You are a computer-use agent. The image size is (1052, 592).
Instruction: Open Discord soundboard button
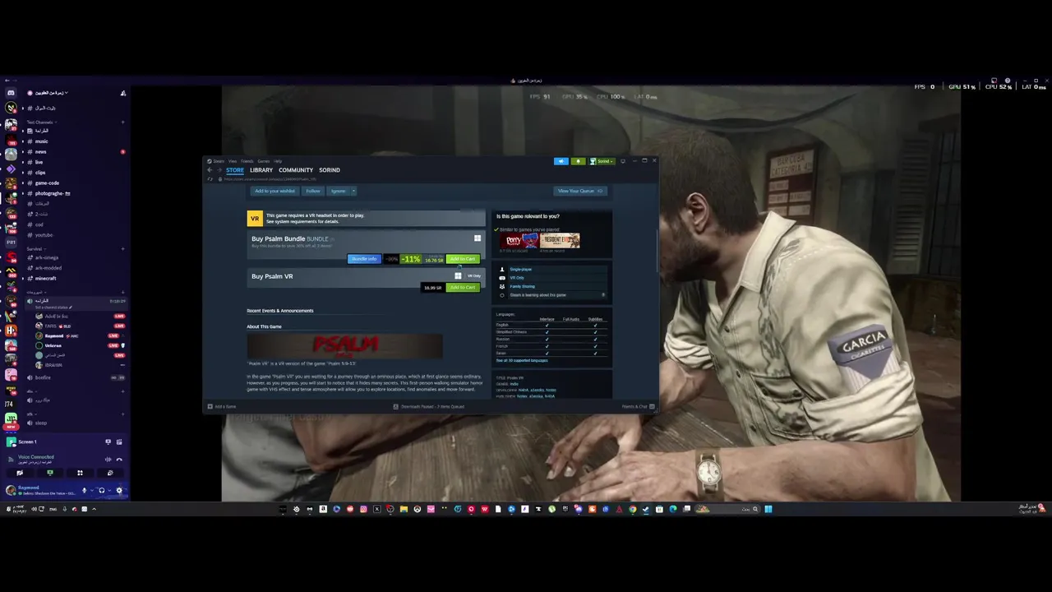pos(110,473)
